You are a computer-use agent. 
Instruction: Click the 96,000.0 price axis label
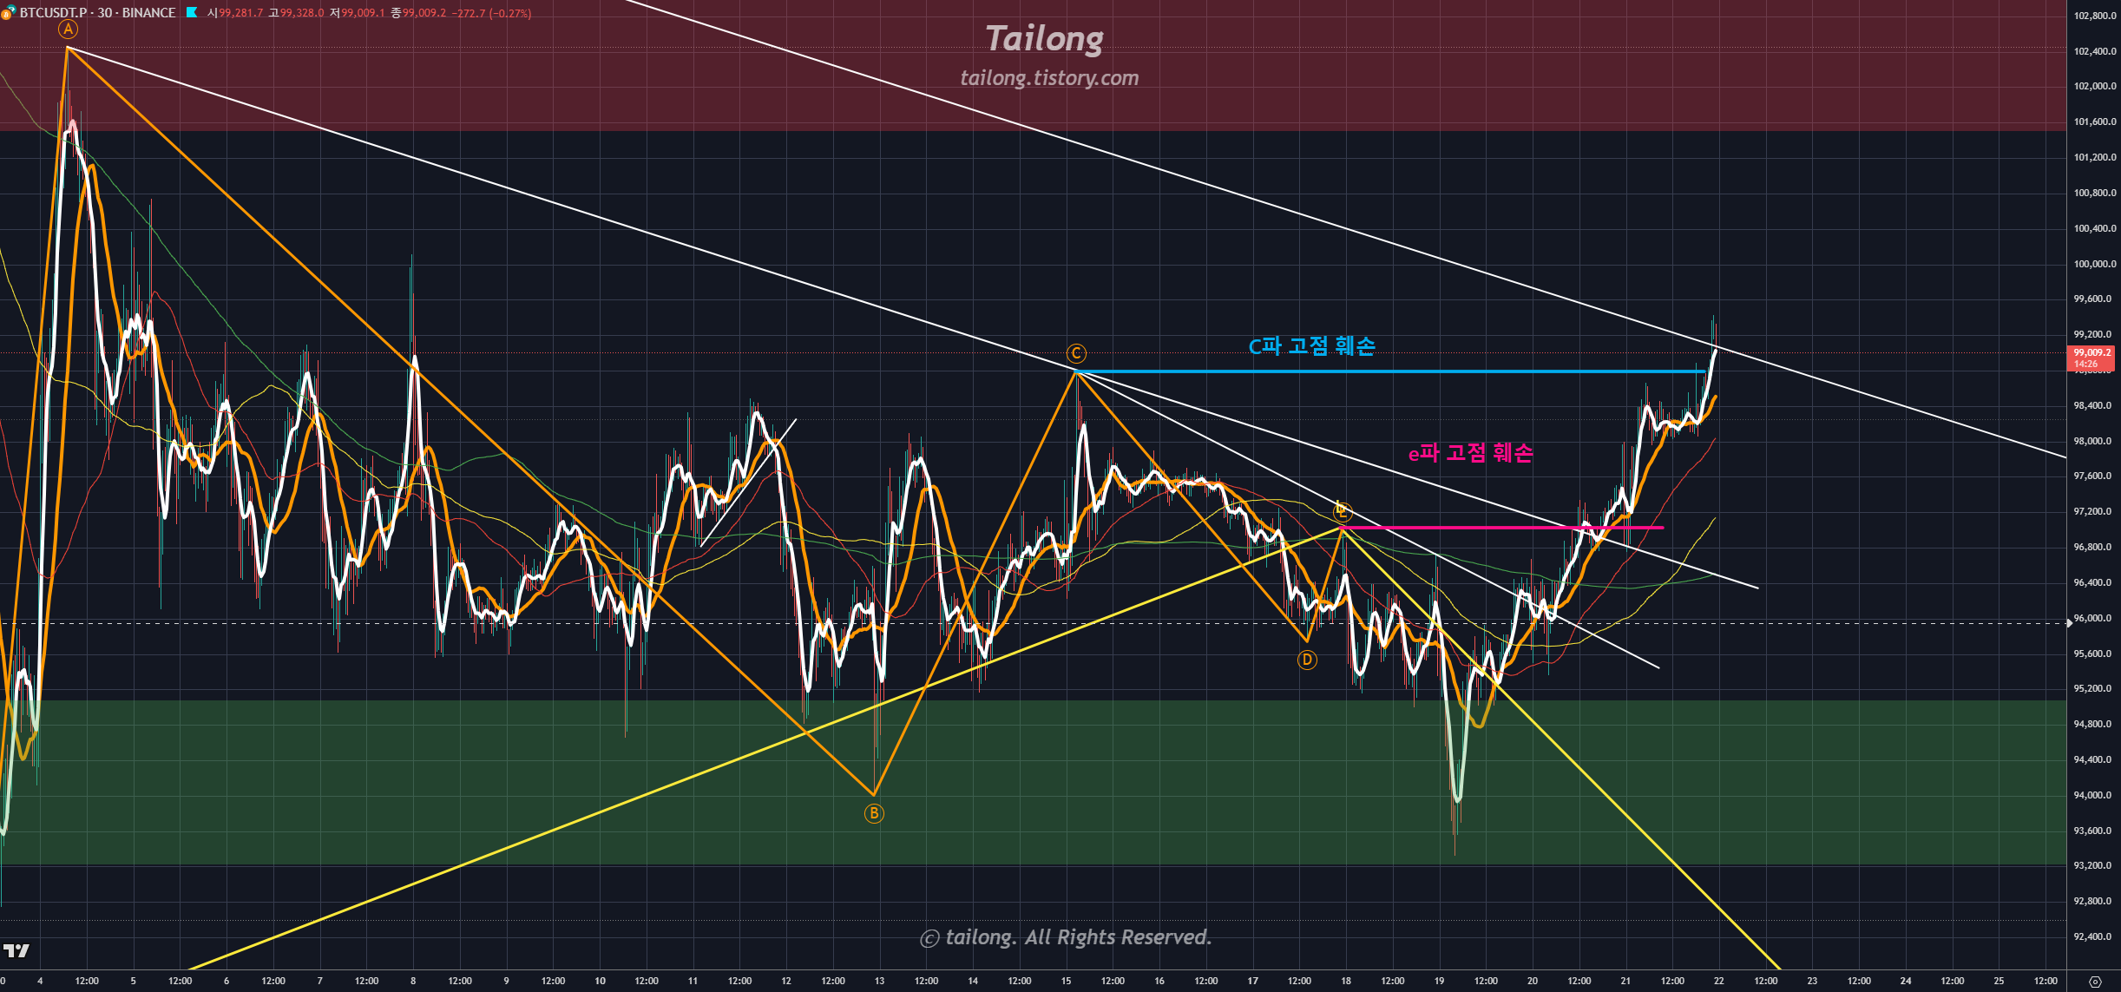[2094, 618]
